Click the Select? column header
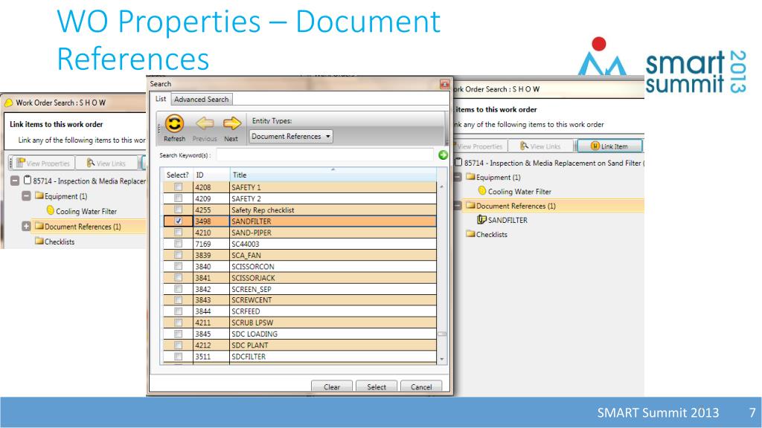Image resolution: width=762 pixels, height=428 pixels. tap(177, 175)
